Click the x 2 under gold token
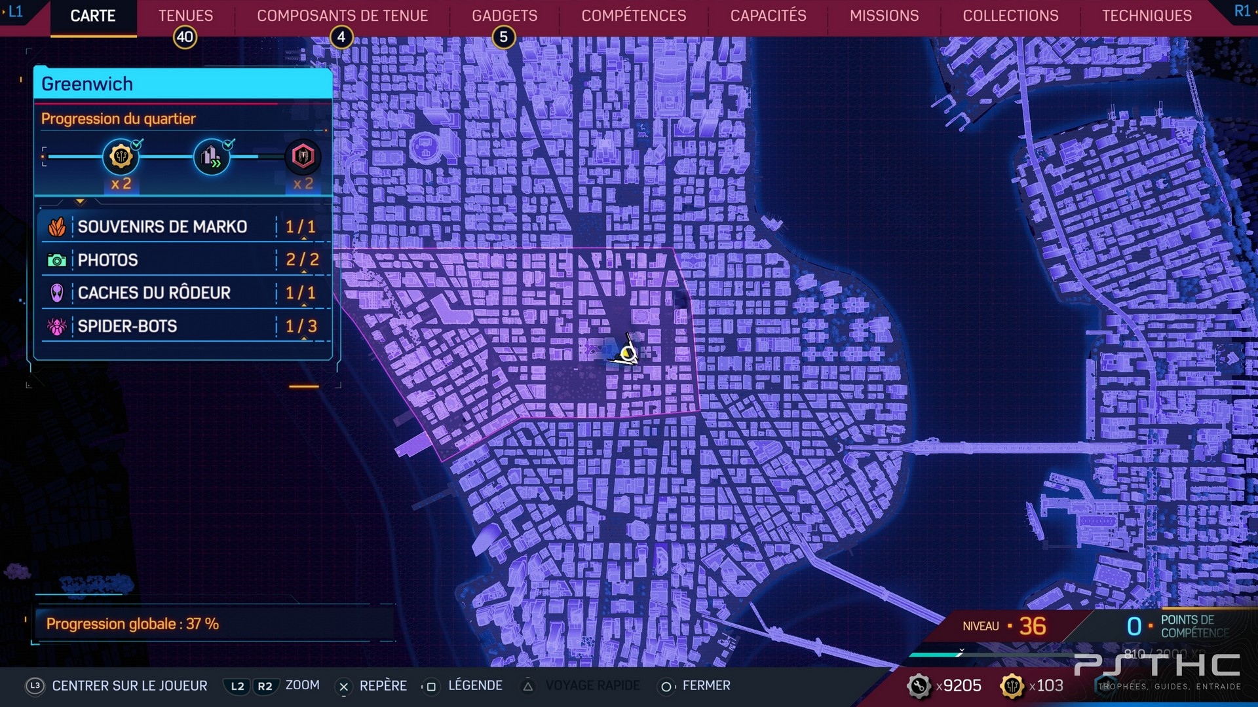1258x707 pixels. point(121,184)
